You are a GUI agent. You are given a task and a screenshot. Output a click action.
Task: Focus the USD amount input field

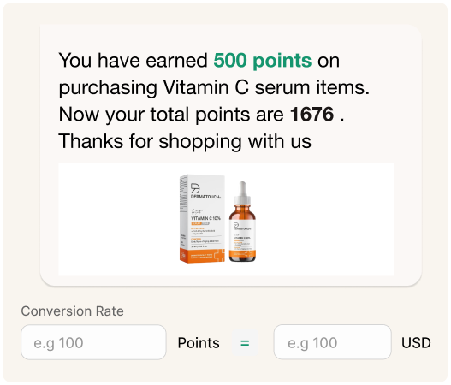[332, 342]
